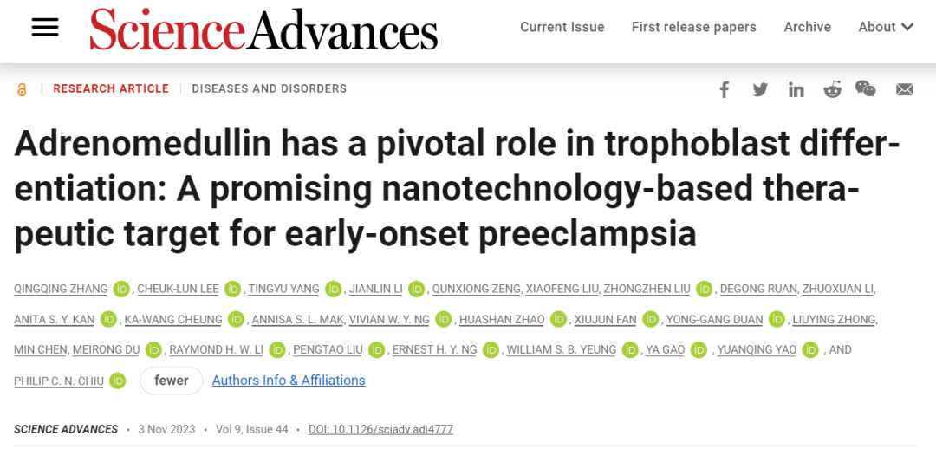Open ORCID icon next to Qingqing Zhang
The image size is (936, 449).
point(122,289)
